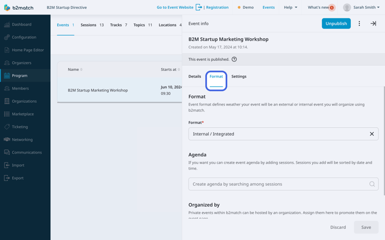Open the three-dot more options menu
Viewport: 385px width, 240px height.
(x=359, y=23)
